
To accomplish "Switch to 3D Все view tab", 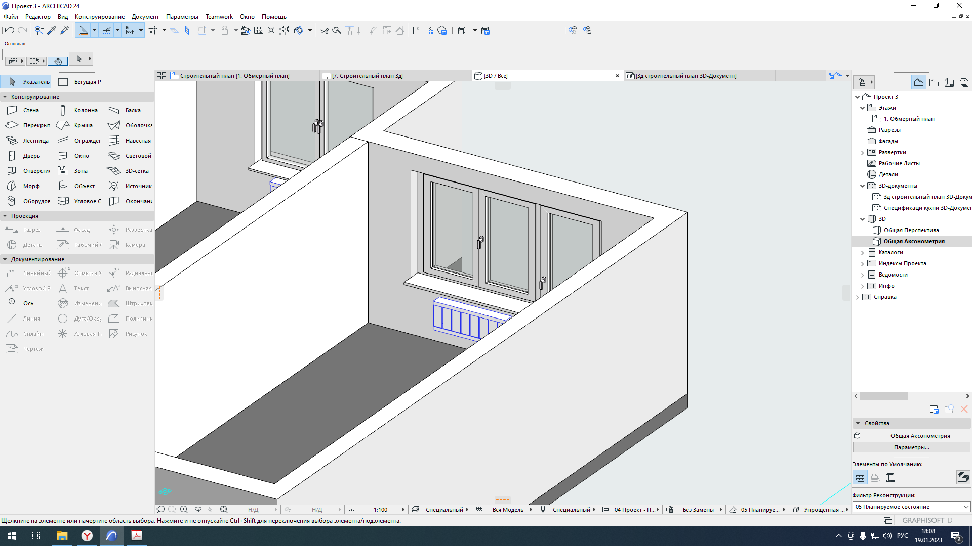I will [495, 75].
